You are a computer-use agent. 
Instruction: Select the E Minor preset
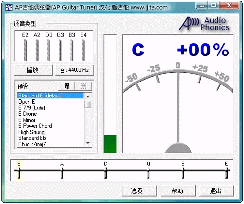pos(51,120)
